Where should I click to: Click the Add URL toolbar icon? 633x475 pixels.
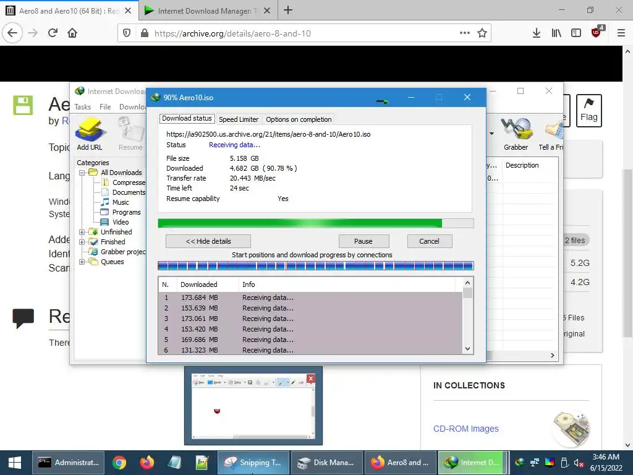point(90,134)
